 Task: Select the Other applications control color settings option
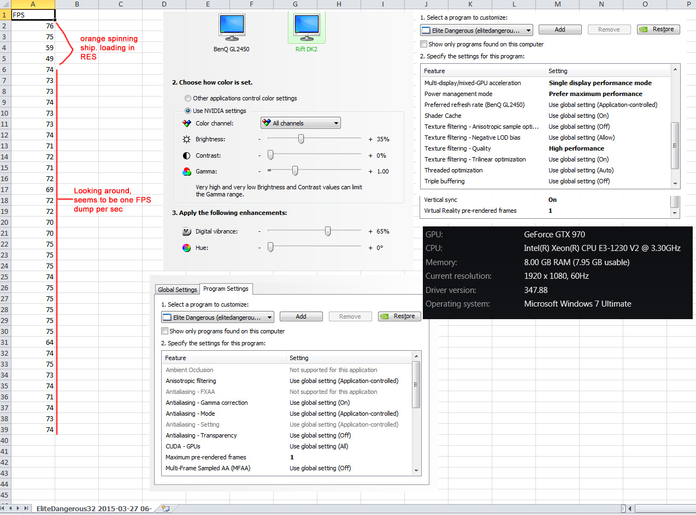pos(188,98)
